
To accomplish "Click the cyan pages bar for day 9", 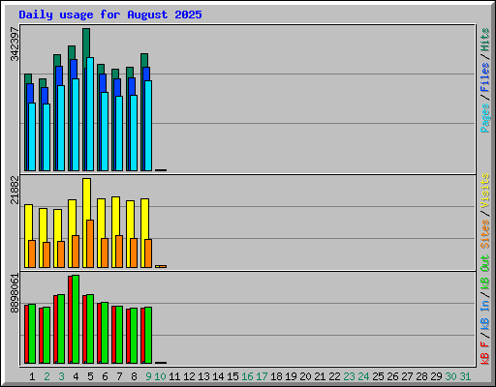I will tap(148, 126).
